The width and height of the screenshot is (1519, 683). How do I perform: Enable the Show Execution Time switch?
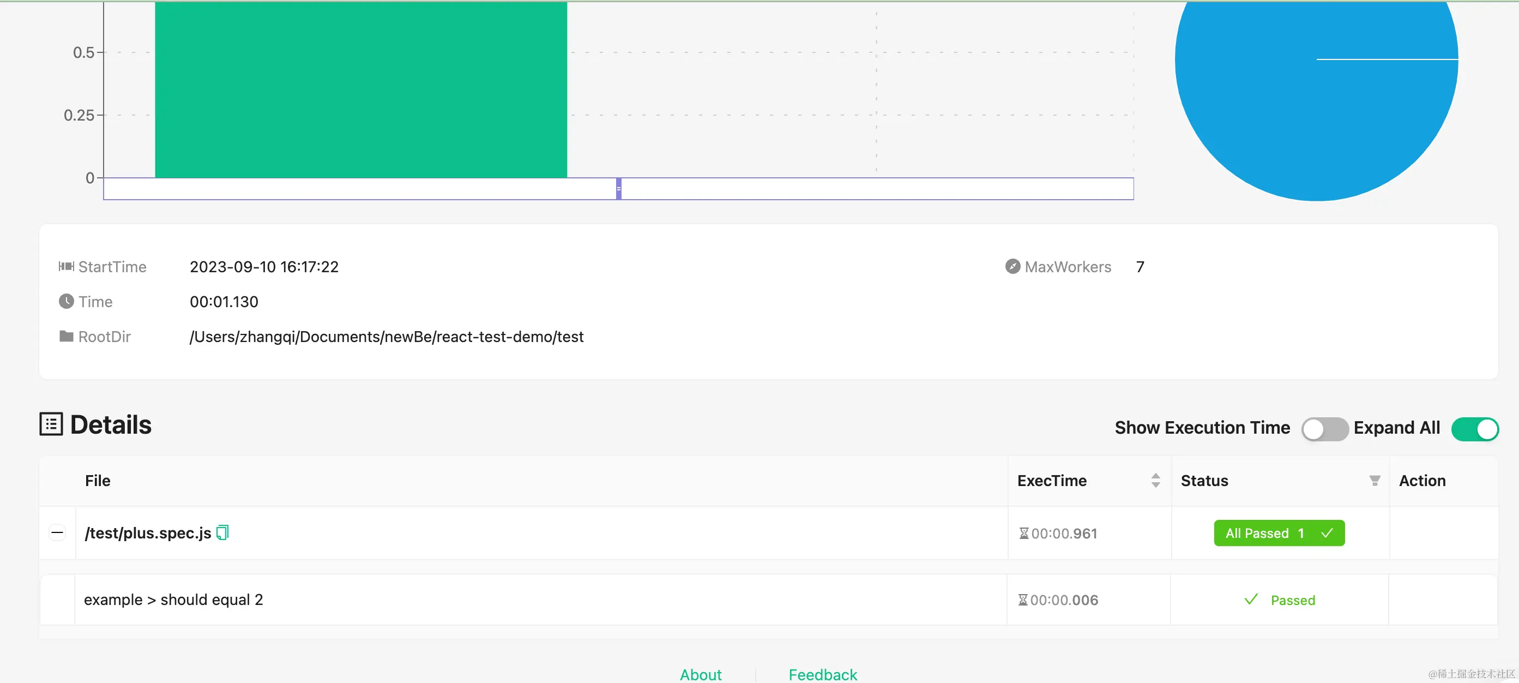(x=1324, y=429)
